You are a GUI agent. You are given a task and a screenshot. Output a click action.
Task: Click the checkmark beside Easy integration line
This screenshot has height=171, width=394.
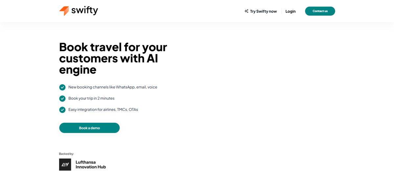pyautogui.click(x=62, y=110)
